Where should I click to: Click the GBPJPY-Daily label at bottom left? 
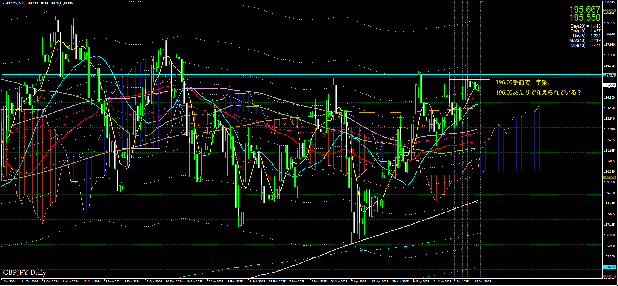point(25,273)
